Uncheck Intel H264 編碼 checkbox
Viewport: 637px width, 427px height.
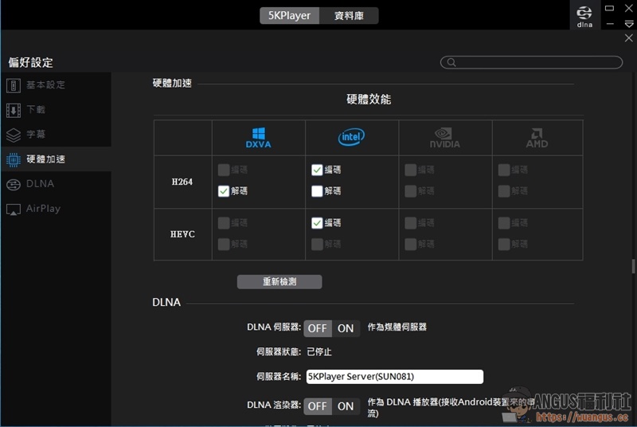pyautogui.click(x=317, y=170)
